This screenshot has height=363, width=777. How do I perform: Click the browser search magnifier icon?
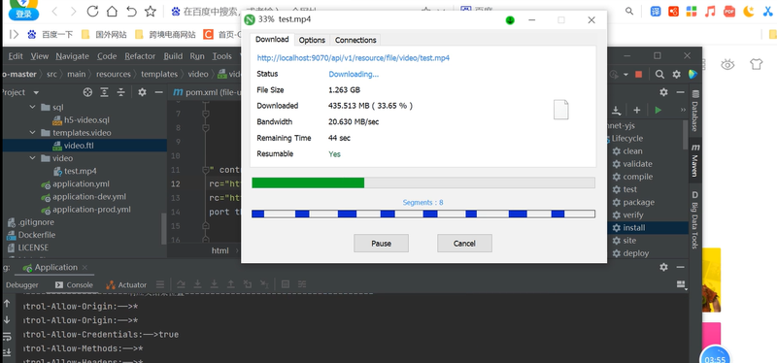click(629, 11)
